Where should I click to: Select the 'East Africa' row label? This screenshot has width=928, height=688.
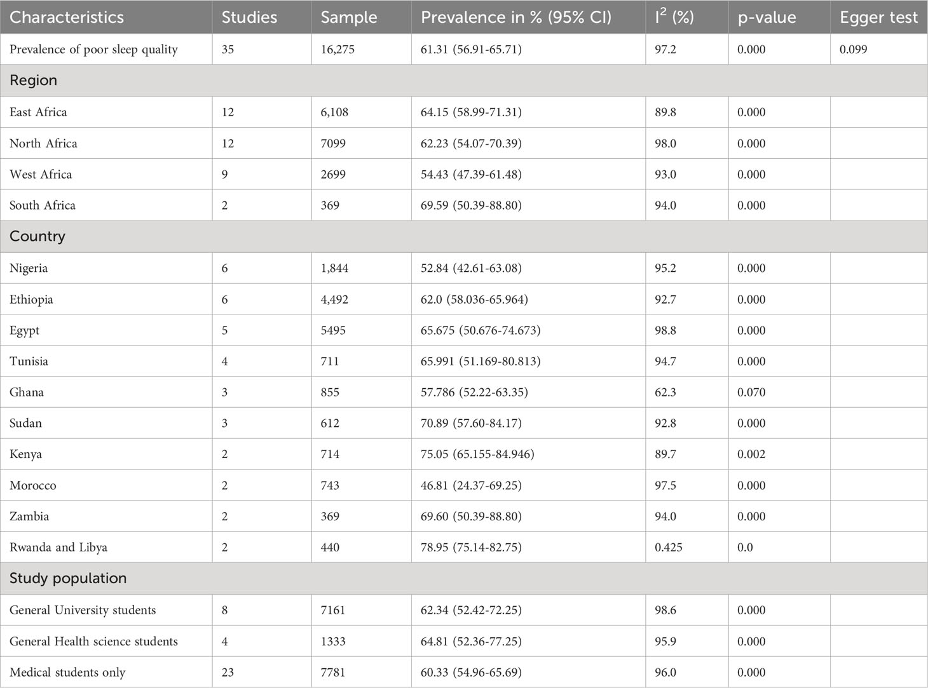(38, 112)
